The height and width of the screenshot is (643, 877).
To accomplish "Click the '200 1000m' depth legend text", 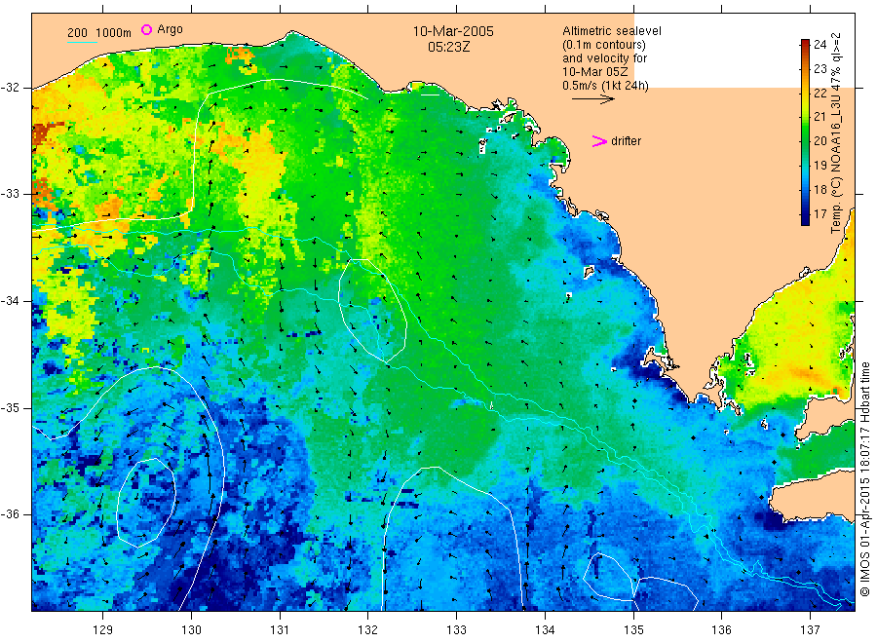I will coord(99,32).
